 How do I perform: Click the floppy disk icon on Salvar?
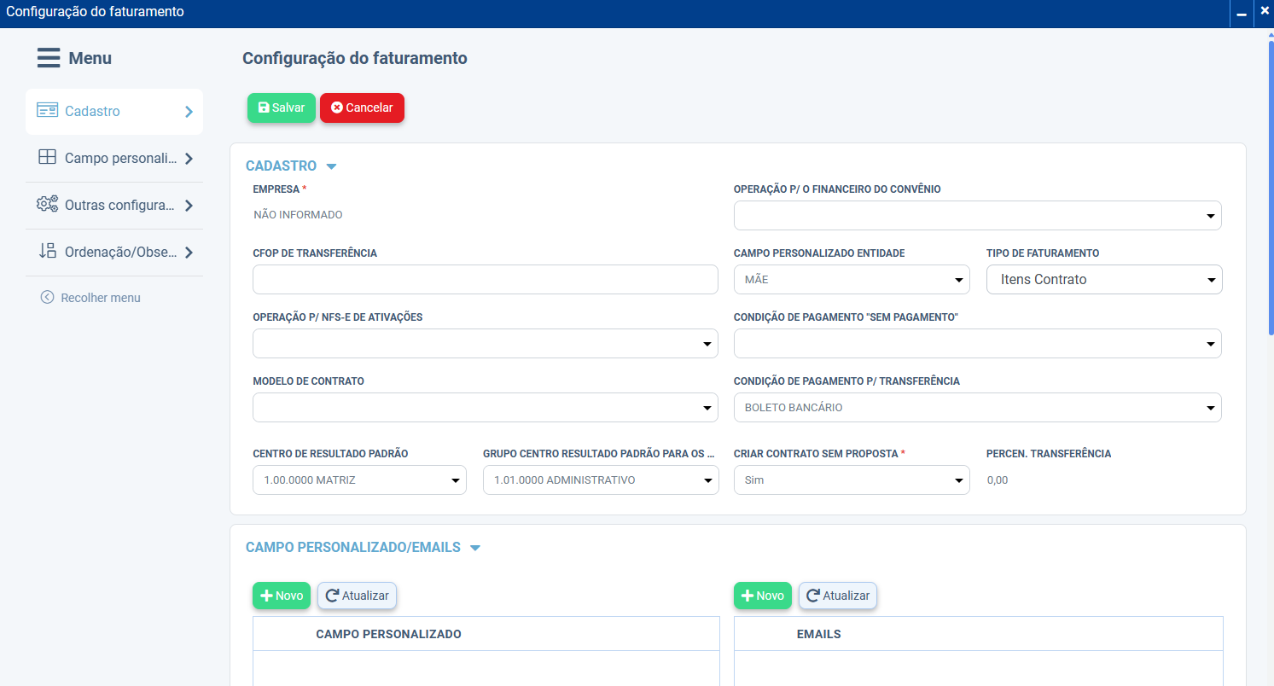264,108
